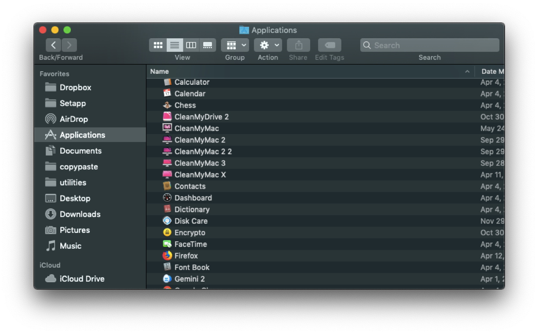Select the "Chess" file name
This screenshot has width=535, height=334.
pos(185,105)
